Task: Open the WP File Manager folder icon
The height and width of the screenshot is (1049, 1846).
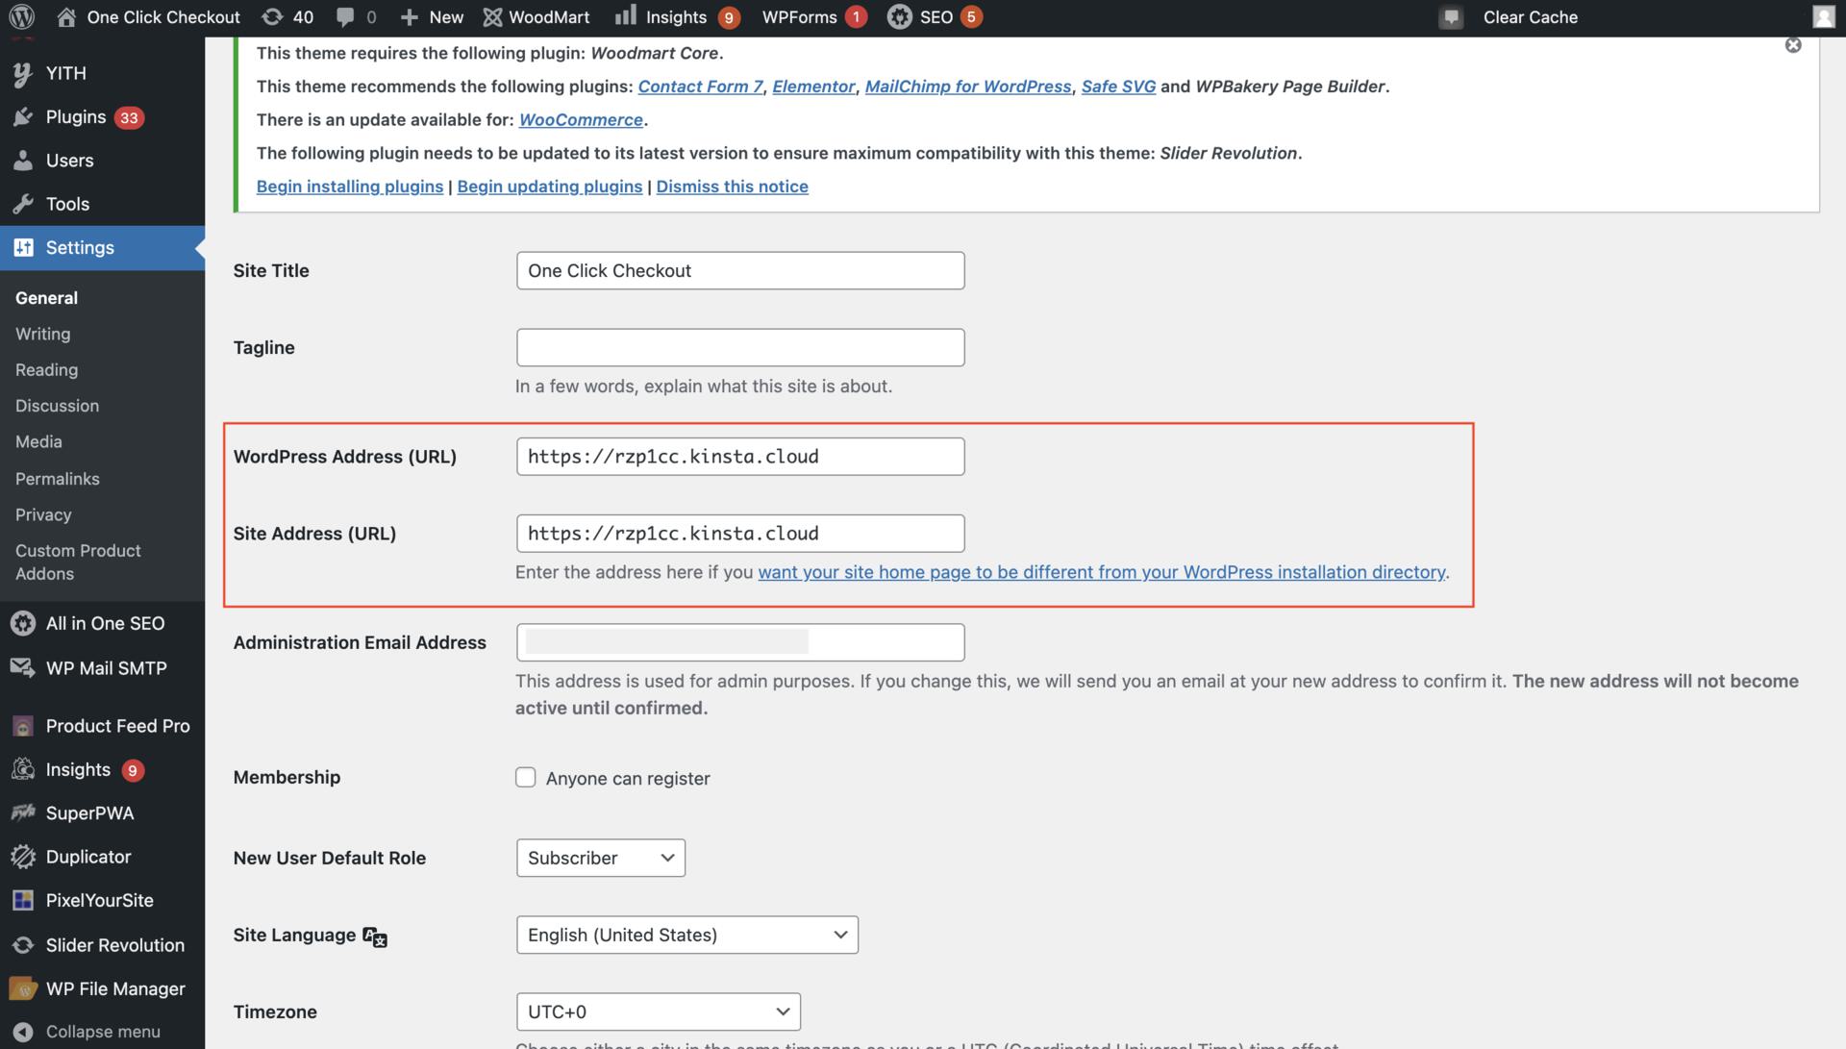Action: [23, 988]
